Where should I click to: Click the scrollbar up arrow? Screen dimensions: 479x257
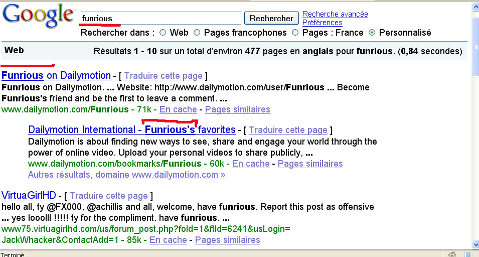474,7
